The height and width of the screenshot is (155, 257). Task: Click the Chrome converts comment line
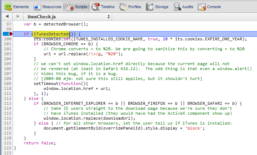pos(144,49)
